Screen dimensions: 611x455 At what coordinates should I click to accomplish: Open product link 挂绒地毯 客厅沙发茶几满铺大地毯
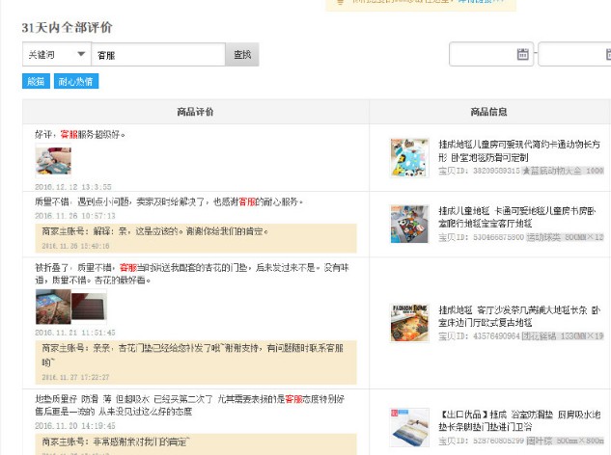click(x=519, y=316)
